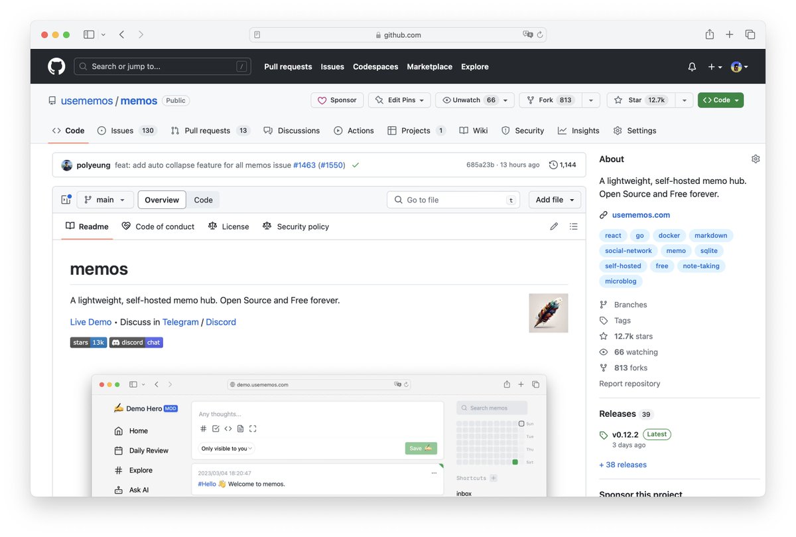Viewport: 796px width, 537px height.
Task: Show Safari tab overview icon
Action: 750,35
